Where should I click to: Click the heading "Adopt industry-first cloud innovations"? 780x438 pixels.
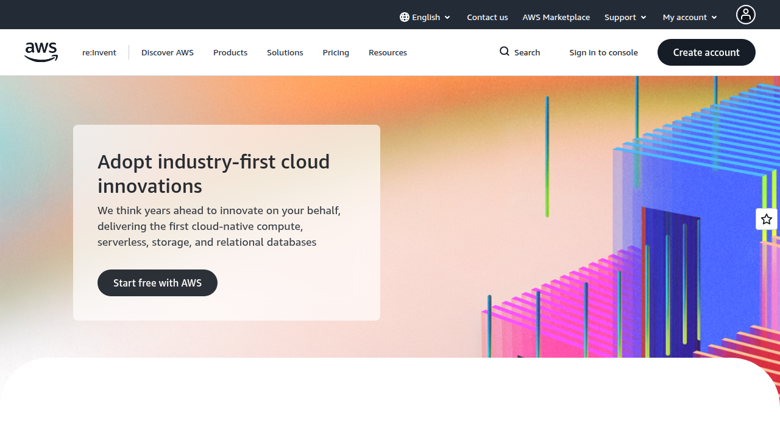[214, 173]
